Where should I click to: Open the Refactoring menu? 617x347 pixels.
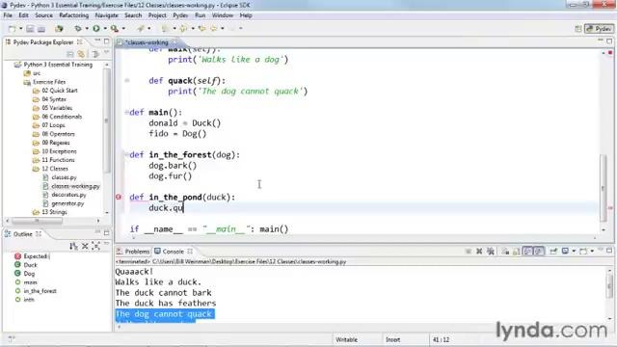point(74,15)
